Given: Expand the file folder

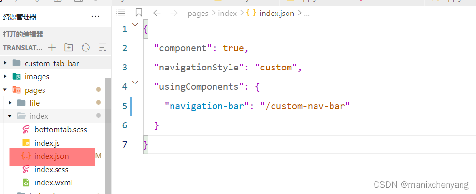Looking at the screenshot, I should (10, 103).
